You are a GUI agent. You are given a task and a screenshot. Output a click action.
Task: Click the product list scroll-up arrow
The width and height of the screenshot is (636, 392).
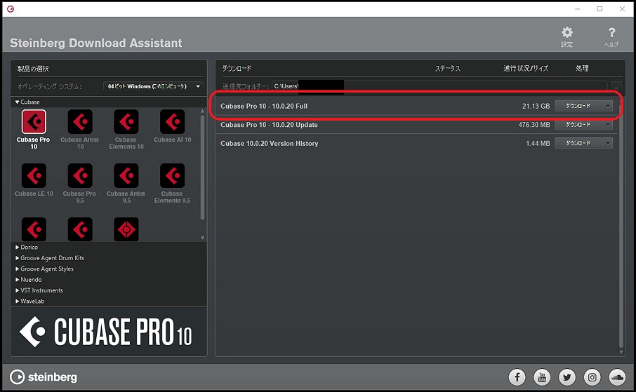[202, 111]
